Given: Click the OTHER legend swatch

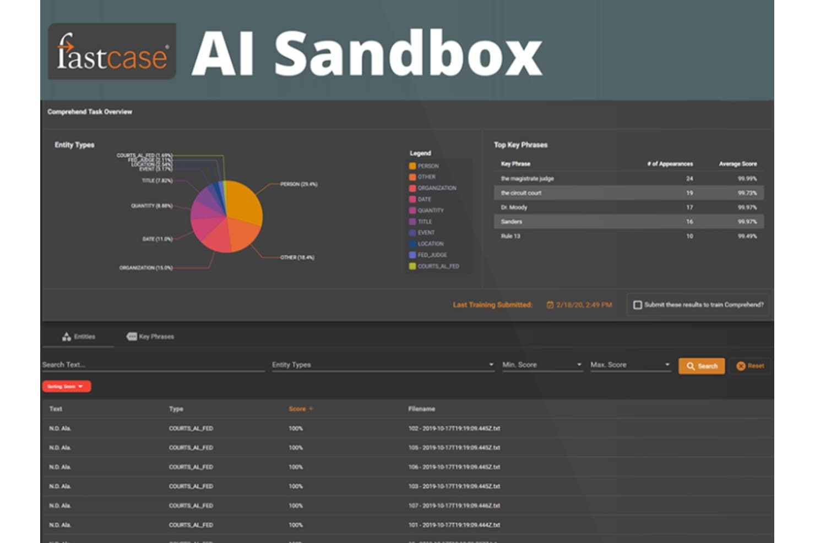Looking at the screenshot, I should coord(412,177).
